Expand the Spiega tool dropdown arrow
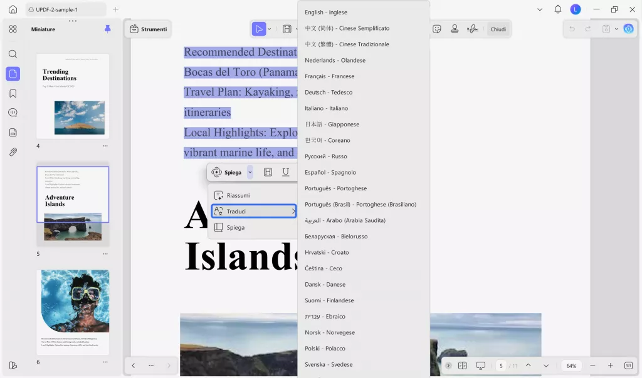The width and height of the screenshot is (642, 378). (x=250, y=172)
